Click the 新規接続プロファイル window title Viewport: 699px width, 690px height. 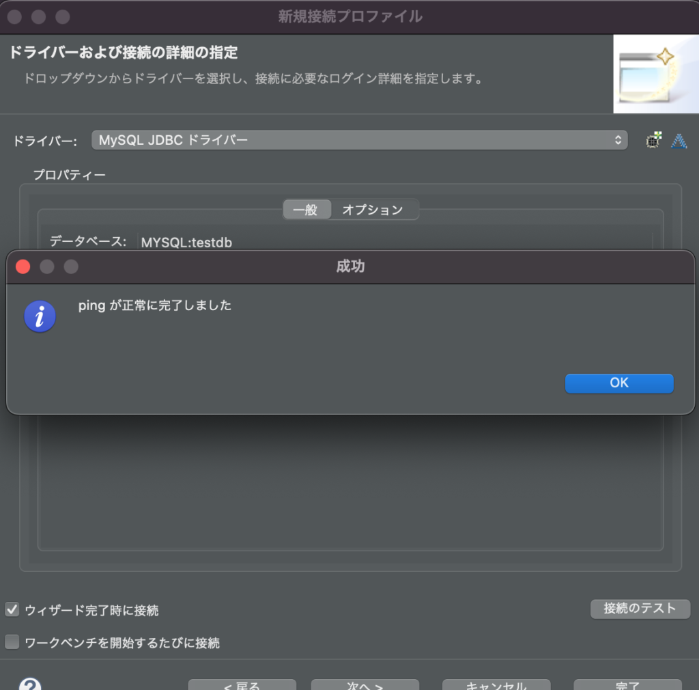[350, 16]
